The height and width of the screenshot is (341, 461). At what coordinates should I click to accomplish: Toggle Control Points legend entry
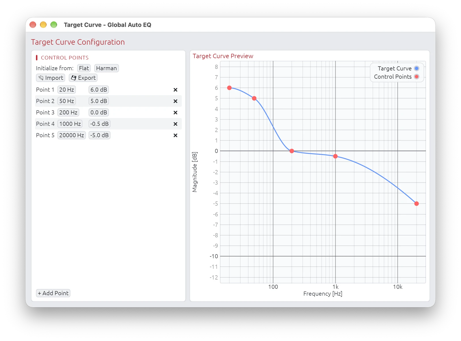point(396,77)
